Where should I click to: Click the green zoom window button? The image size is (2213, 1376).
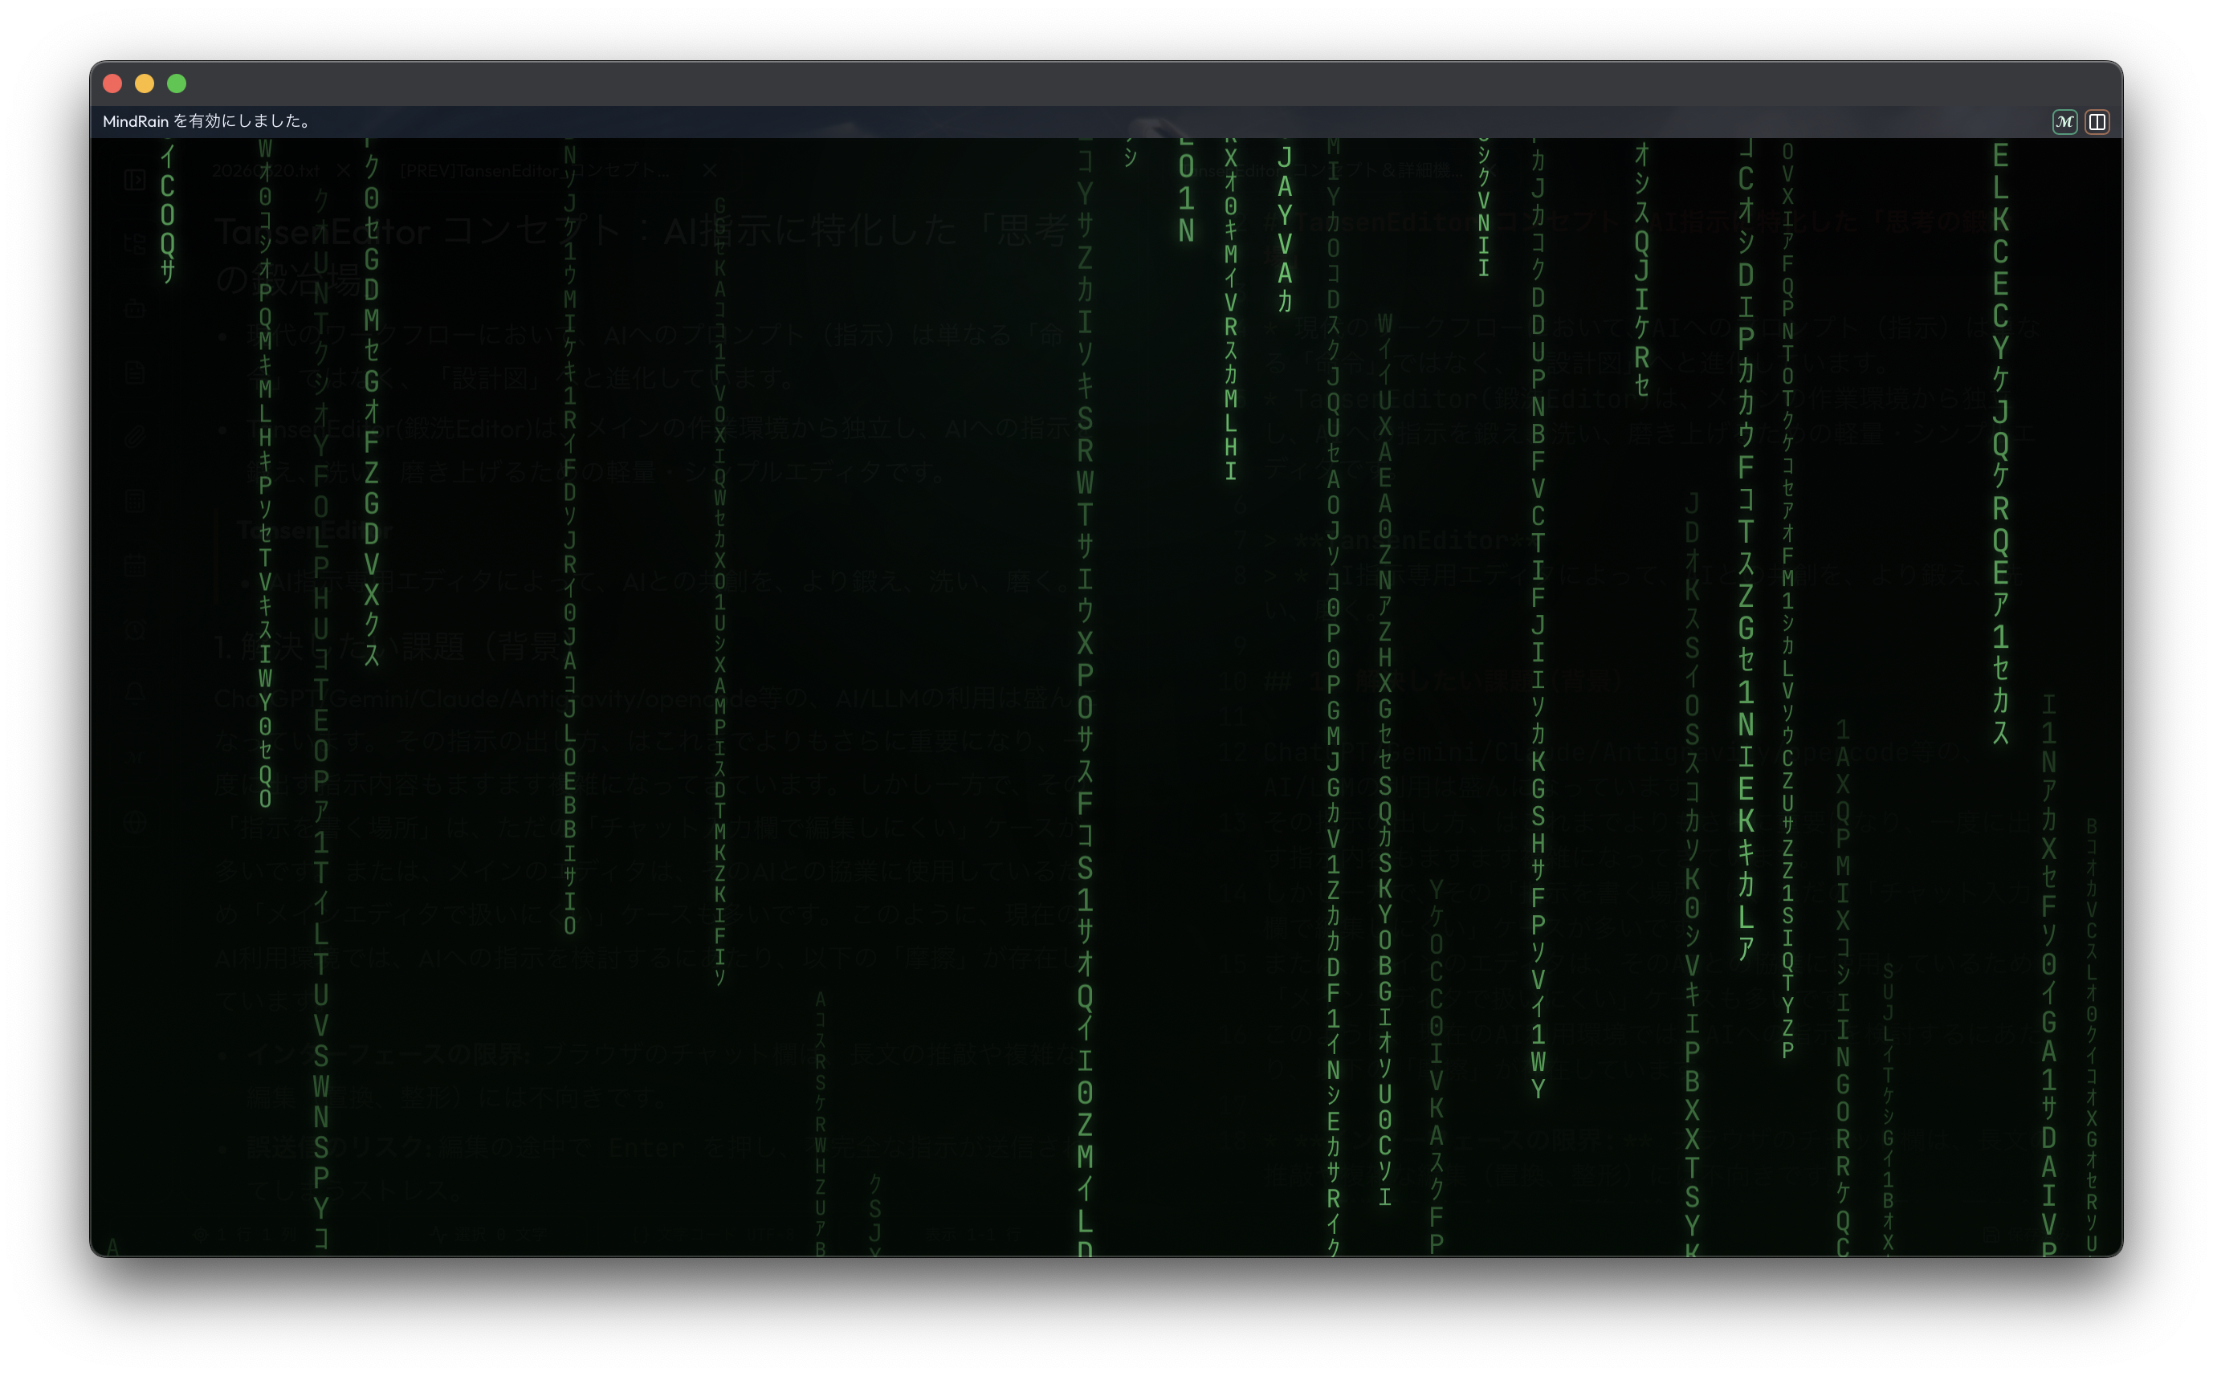177,83
